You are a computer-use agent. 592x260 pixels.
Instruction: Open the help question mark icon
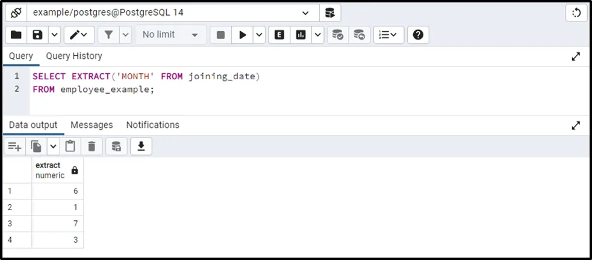coord(418,35)
